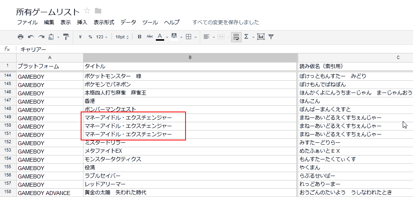The image size is (413, 197).
Task: Select cell ポケットモンスター 緑
Action: [190, 76]
